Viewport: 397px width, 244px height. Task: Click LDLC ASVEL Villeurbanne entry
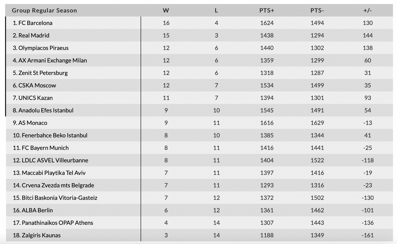click(x=51, y=160)
